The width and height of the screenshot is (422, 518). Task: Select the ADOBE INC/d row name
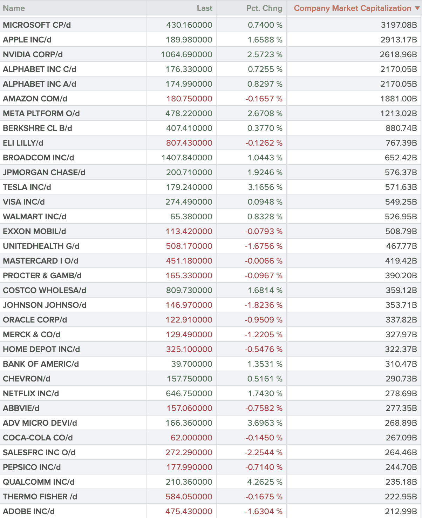[29, 511]
